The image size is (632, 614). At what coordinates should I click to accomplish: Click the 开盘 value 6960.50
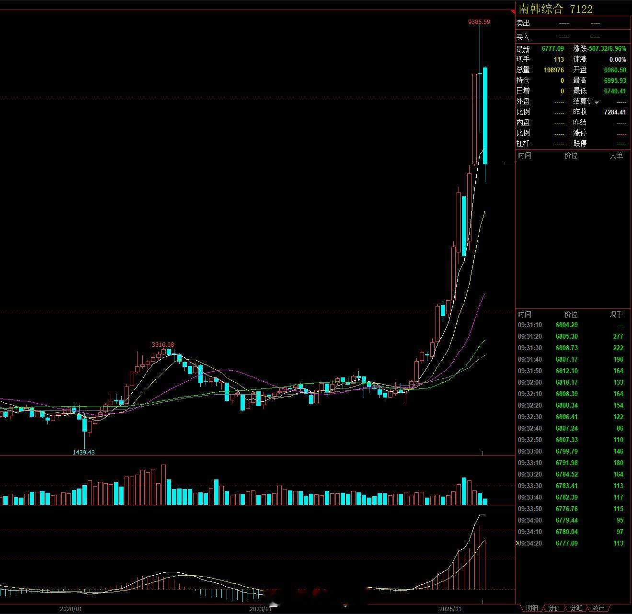(x=615, y=70)
